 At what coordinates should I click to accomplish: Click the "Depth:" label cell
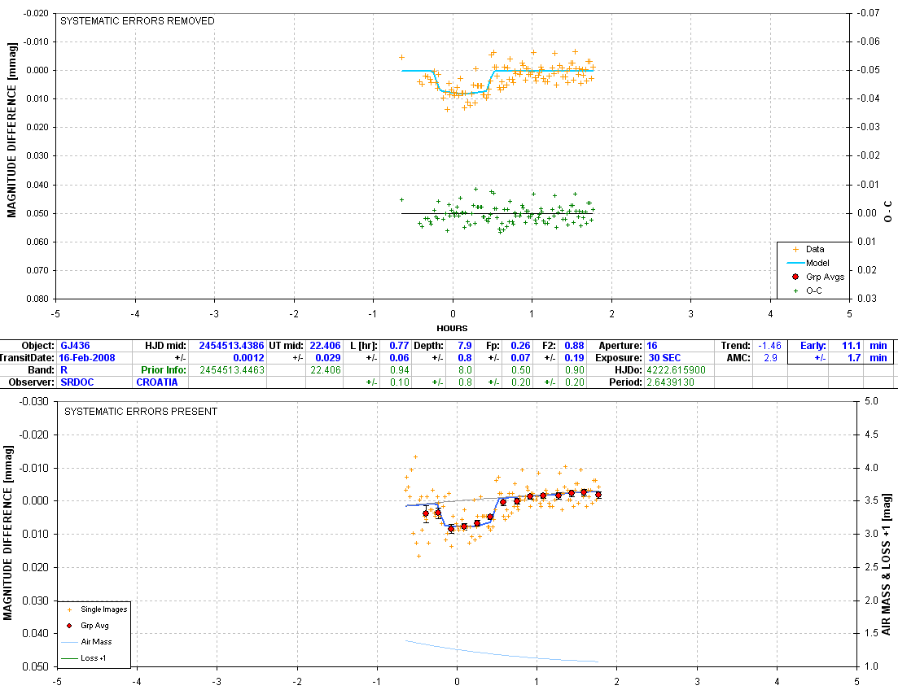click(x=428, y=346)
